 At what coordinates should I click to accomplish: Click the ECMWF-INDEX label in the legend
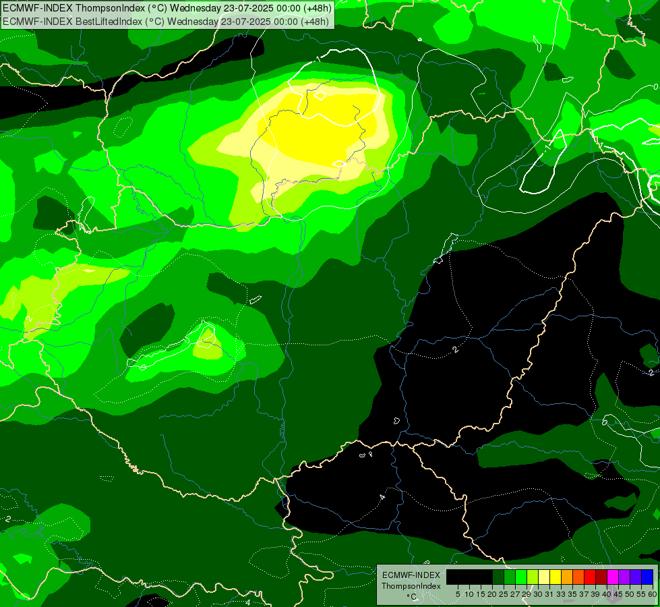click(411, 575)
